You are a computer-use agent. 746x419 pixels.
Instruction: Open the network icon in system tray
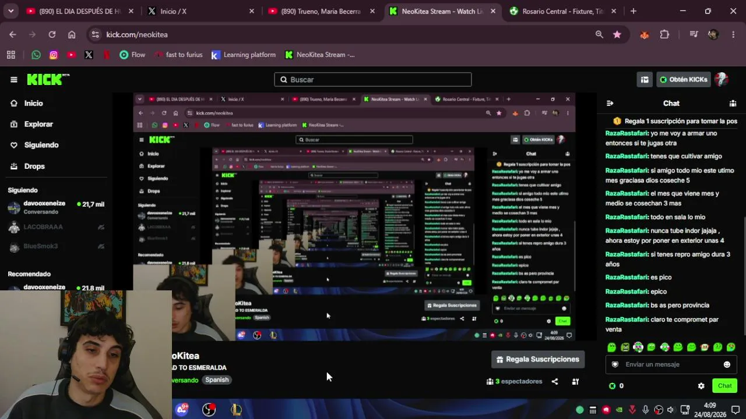[685, 410]
